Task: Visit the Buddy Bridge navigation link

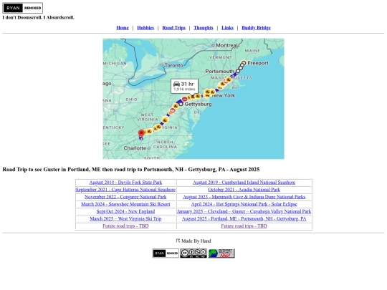Action: tap(256, 28)
